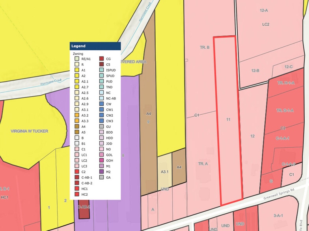Select the red-outlined parcel 11

tap(228, 120)
